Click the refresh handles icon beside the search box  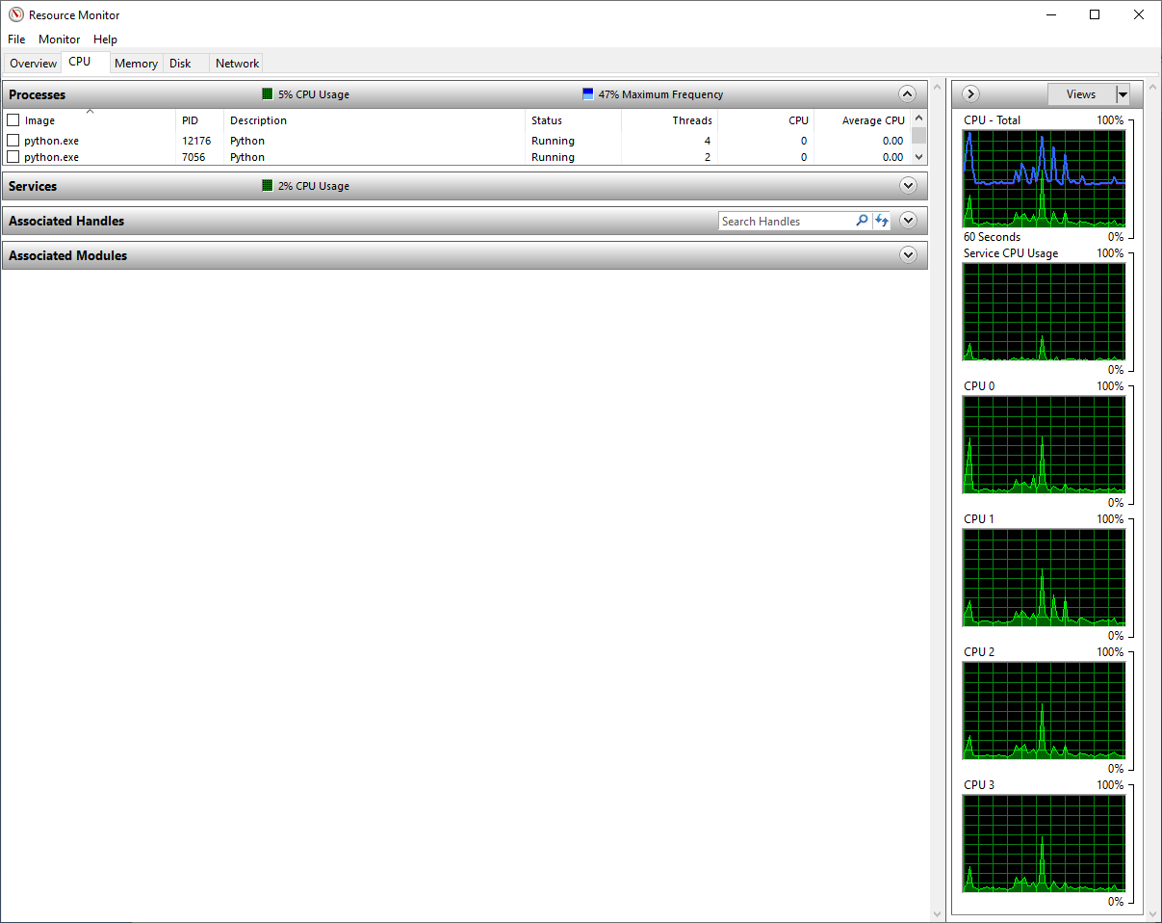pyautogui.click(x=882, y=221)
